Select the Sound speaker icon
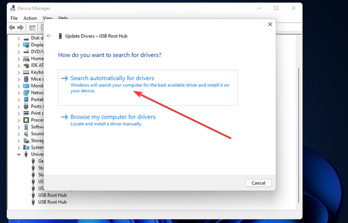The height and width of the screenshot is (223, 348). [26, 134]
